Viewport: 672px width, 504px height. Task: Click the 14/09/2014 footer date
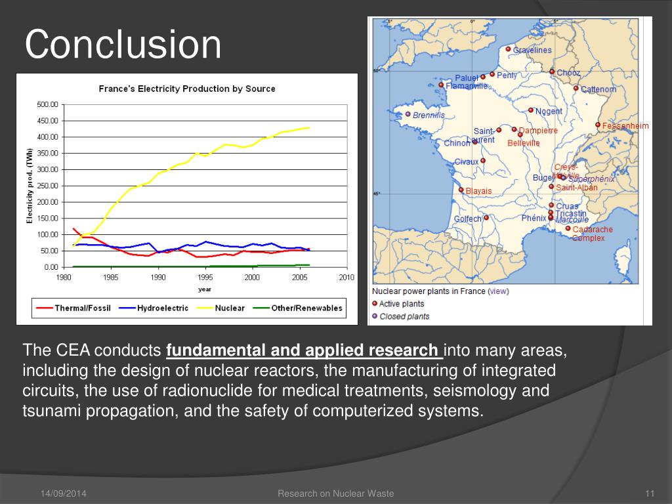(x=64, y=493)
